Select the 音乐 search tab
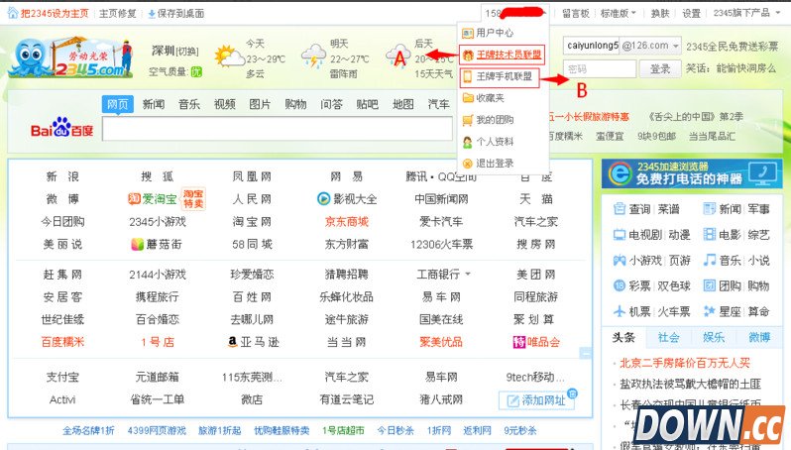 tap(189, 104)
